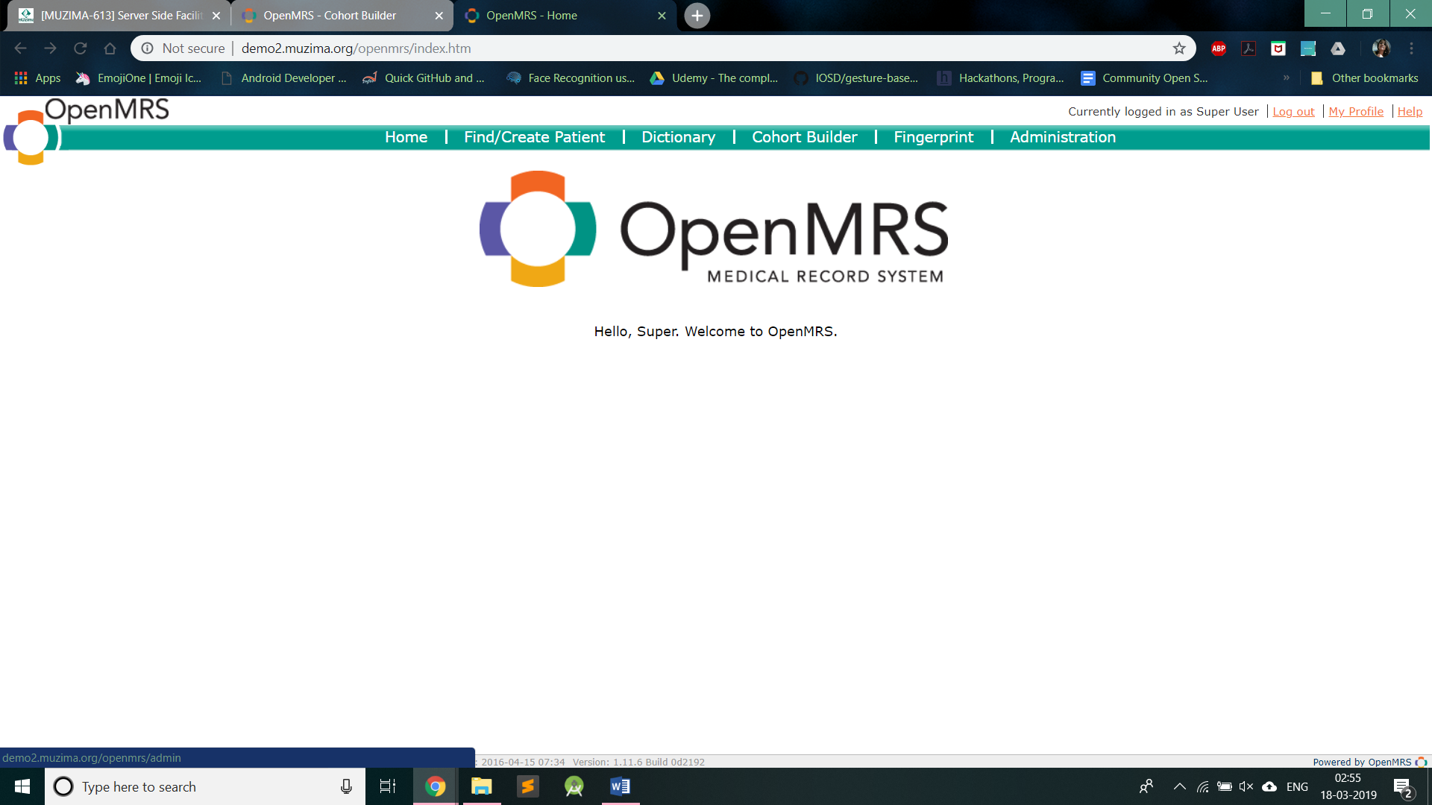Bookmark this page with the star
Image resolution: width=1432 pixels, height=805 pixels.
pos(1179,48)
